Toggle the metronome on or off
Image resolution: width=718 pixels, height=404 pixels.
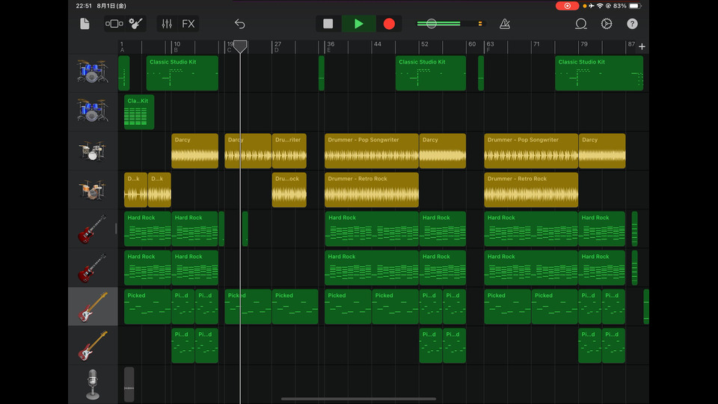pos(505,24)
